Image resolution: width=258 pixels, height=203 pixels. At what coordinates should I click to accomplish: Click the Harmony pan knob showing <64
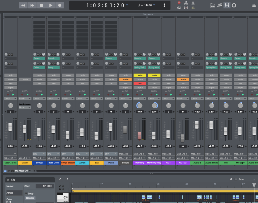(140, 106)
